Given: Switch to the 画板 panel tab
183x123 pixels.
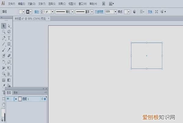Looking at the screenshot, I should coord(15,92).
